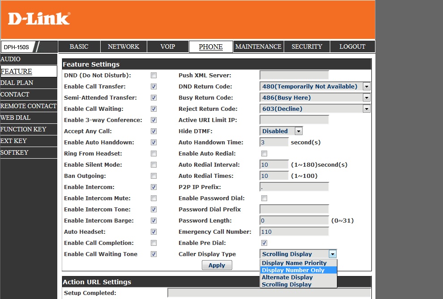Select Display Number Only option
Viewport: 443px width, 299px height.
coord(293,270)
